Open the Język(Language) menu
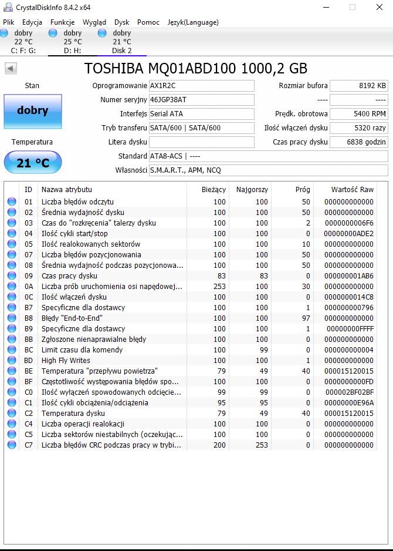This screenshot has height=551, width=393. (x=193, y=22)
